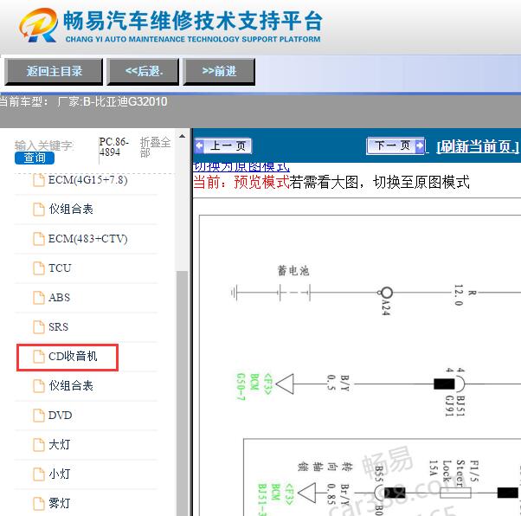Open next page with 下一页
This screenshot has width=521, height=516.
pos(396,145)
